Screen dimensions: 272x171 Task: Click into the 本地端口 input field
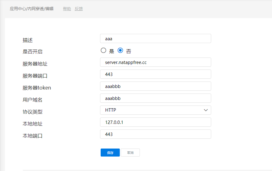tap(155, 134)
